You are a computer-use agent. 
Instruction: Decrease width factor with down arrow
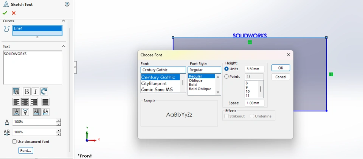(x=59, y=123)
